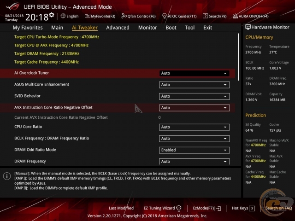Open Search(F9)
The image size is (295, 221).
pyautogui.click(x=215, y=16)
